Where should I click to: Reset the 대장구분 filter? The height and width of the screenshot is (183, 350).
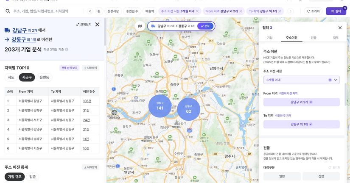[334, 167]
